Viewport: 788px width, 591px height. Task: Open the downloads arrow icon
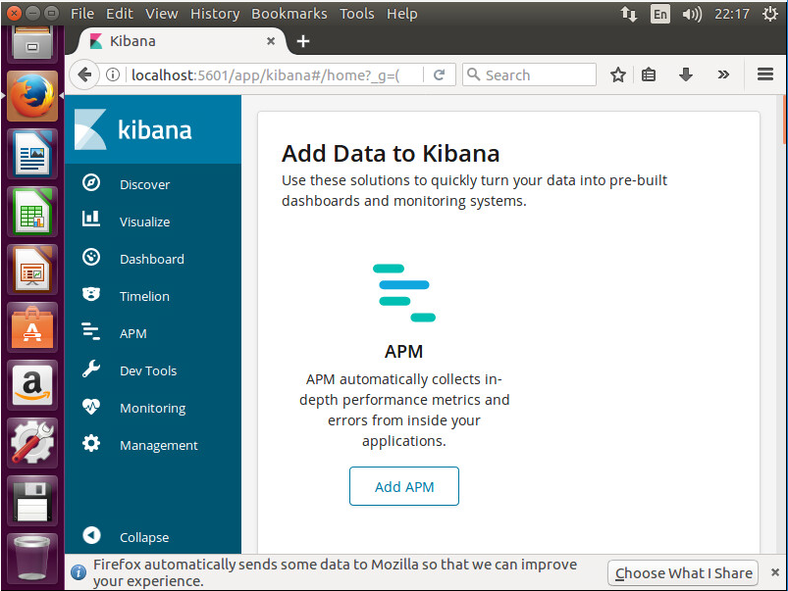(x=686, y=74)
